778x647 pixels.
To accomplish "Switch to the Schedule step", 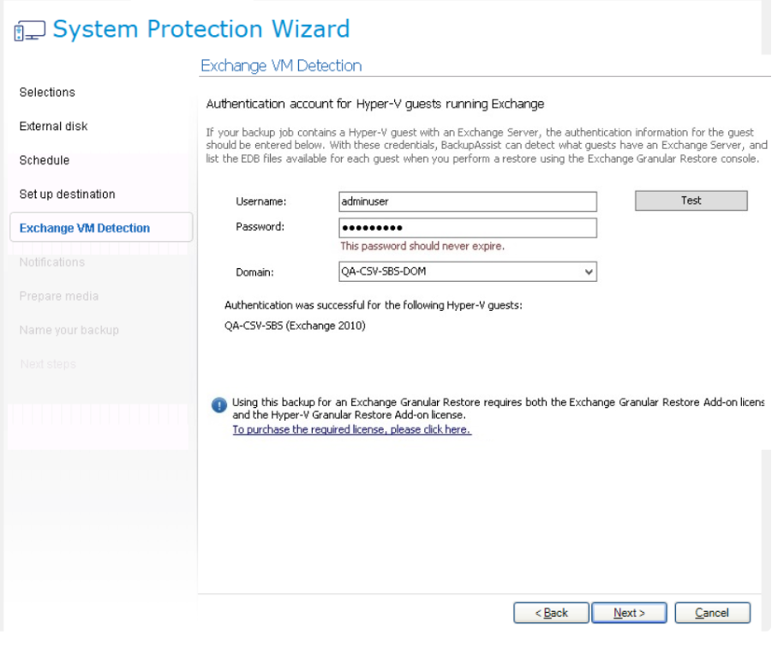I will [x=45, y=160].
